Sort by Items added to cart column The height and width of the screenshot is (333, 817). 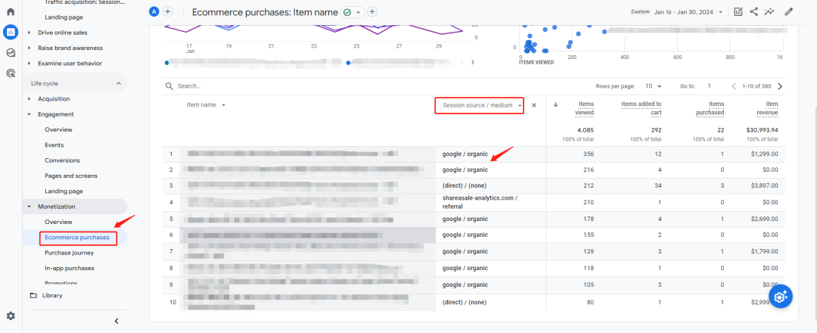point(641,108)
